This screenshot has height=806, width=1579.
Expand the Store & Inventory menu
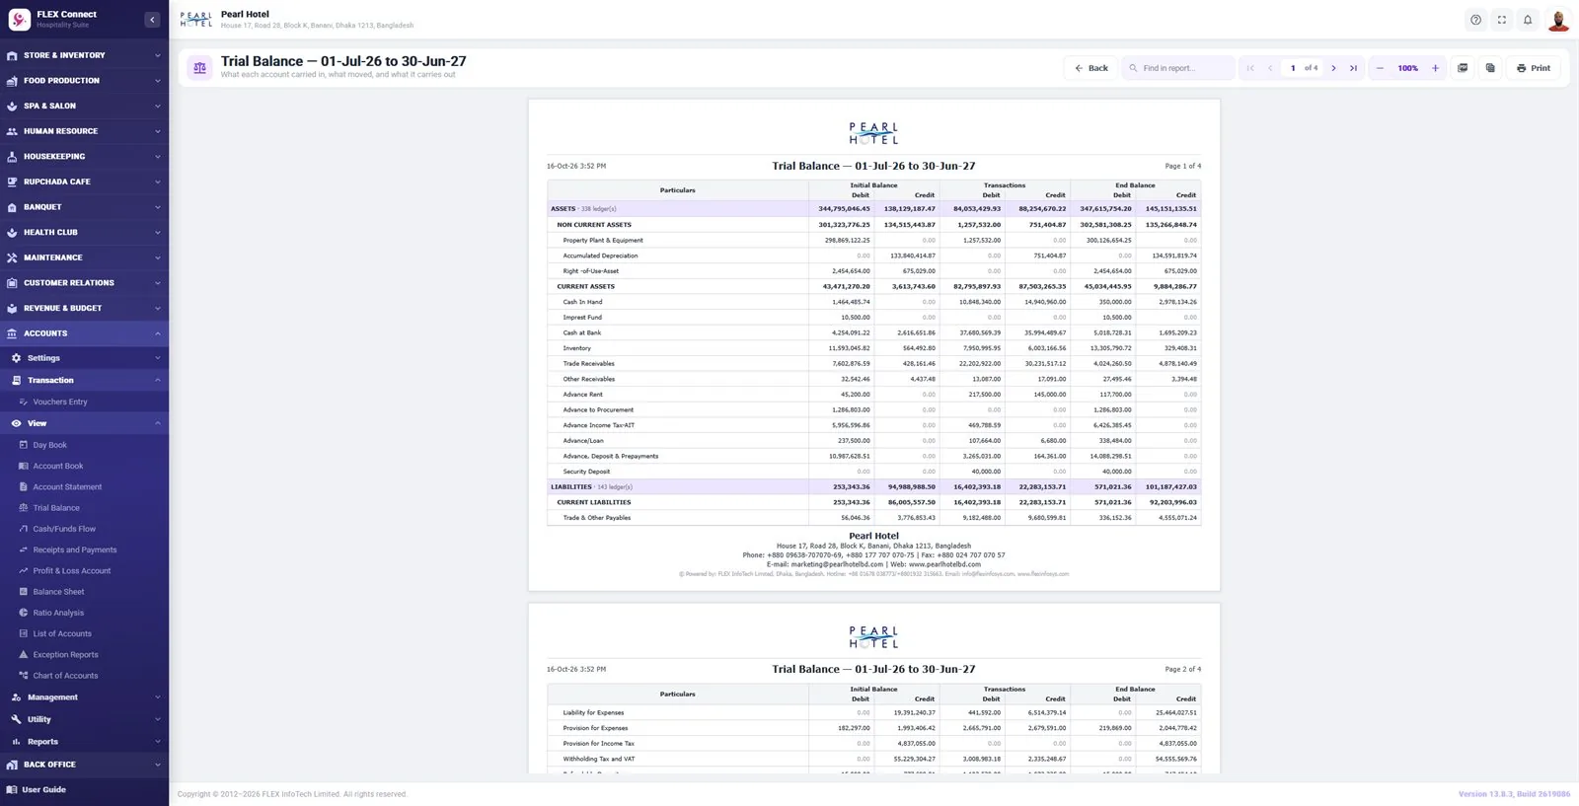coord(84,55)
